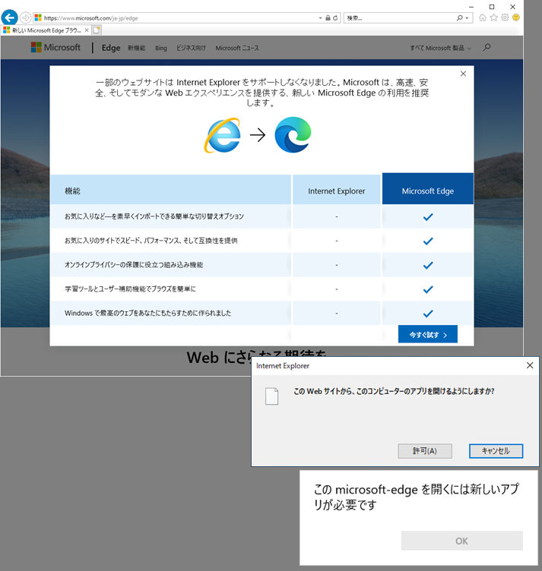The width and height of the screenshot is (542, 571).
Task: Click the smiley feedback icon
Action: [515, 17]
